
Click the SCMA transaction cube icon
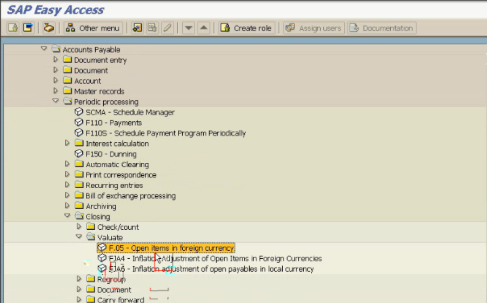tap(79, 112)
